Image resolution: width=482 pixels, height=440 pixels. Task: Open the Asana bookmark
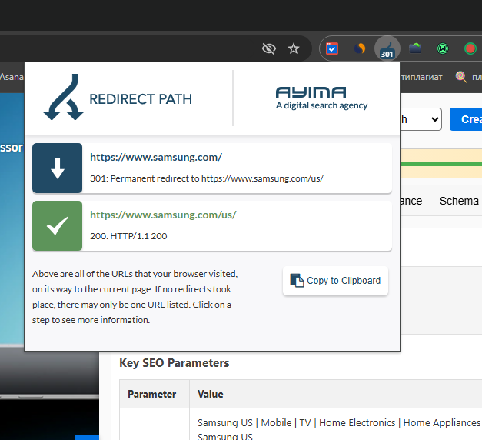(x=12, y=77)
